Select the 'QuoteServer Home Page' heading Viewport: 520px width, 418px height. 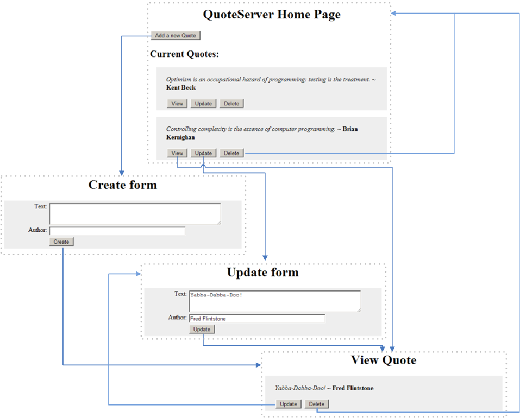tap(272, 15)
